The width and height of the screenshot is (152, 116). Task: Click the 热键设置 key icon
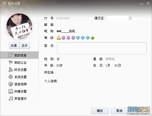point(11,91)
